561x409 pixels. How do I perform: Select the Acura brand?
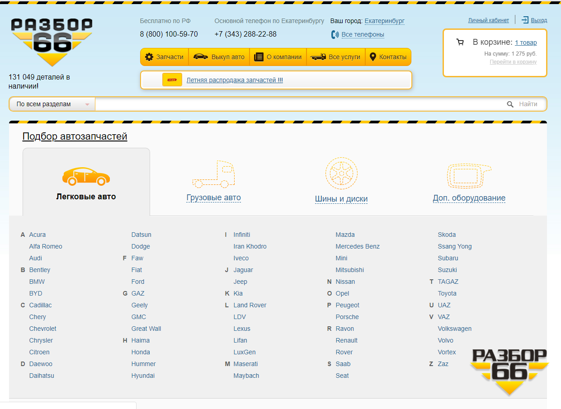(x=38, y=235)
